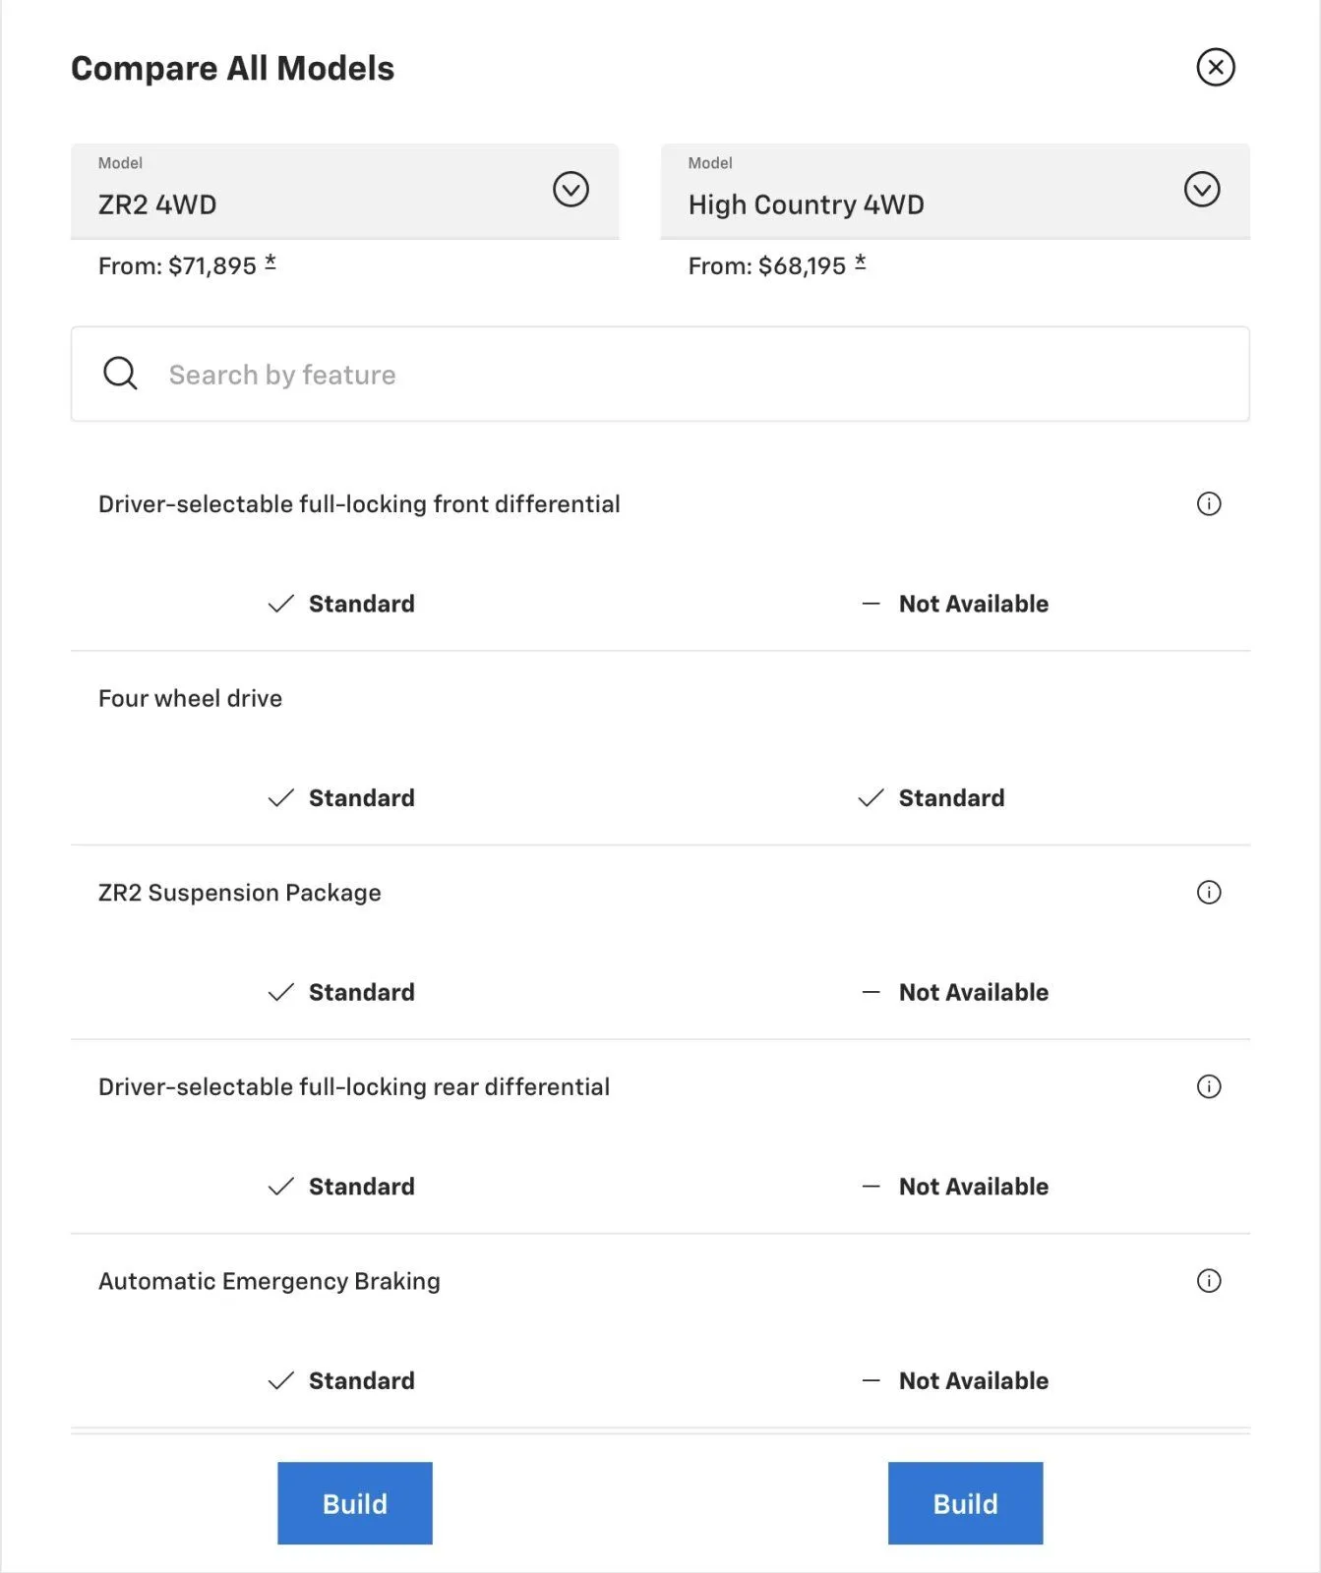The height and width of the screenshot is (1573, 1321).
Task: Click 'Driver-selectable full-locking rear differential' text
Action: pos(354,1086)
